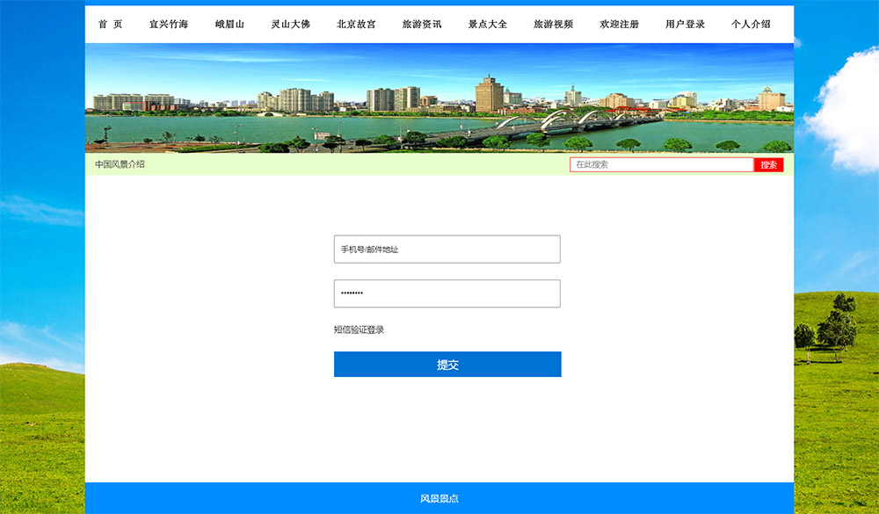Screen dimensions: 879x514
Task: Open 欢迎注册 registration page
Action: click(620, 24)
